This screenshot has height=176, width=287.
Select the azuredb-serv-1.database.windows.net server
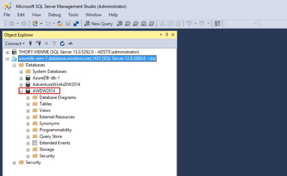(87, 59)
